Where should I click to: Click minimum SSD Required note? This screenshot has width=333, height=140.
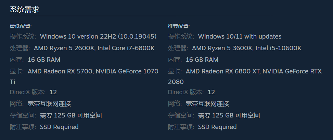tap(60, 127)
